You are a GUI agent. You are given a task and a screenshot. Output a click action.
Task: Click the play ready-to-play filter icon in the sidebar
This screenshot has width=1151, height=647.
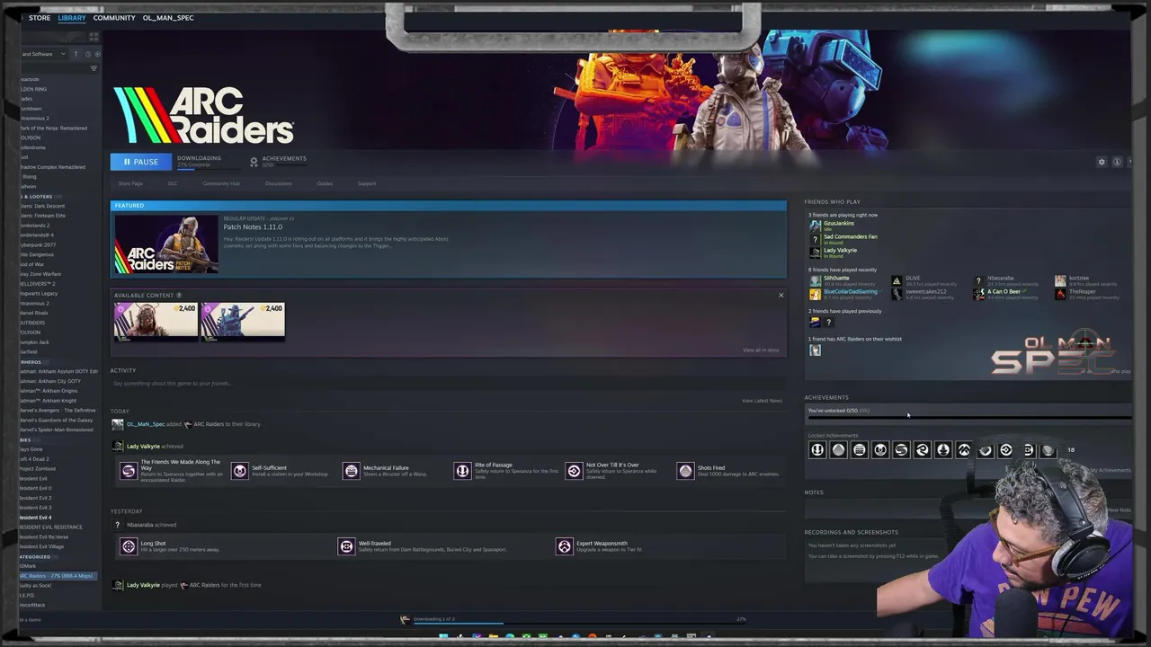coord(97,54)
